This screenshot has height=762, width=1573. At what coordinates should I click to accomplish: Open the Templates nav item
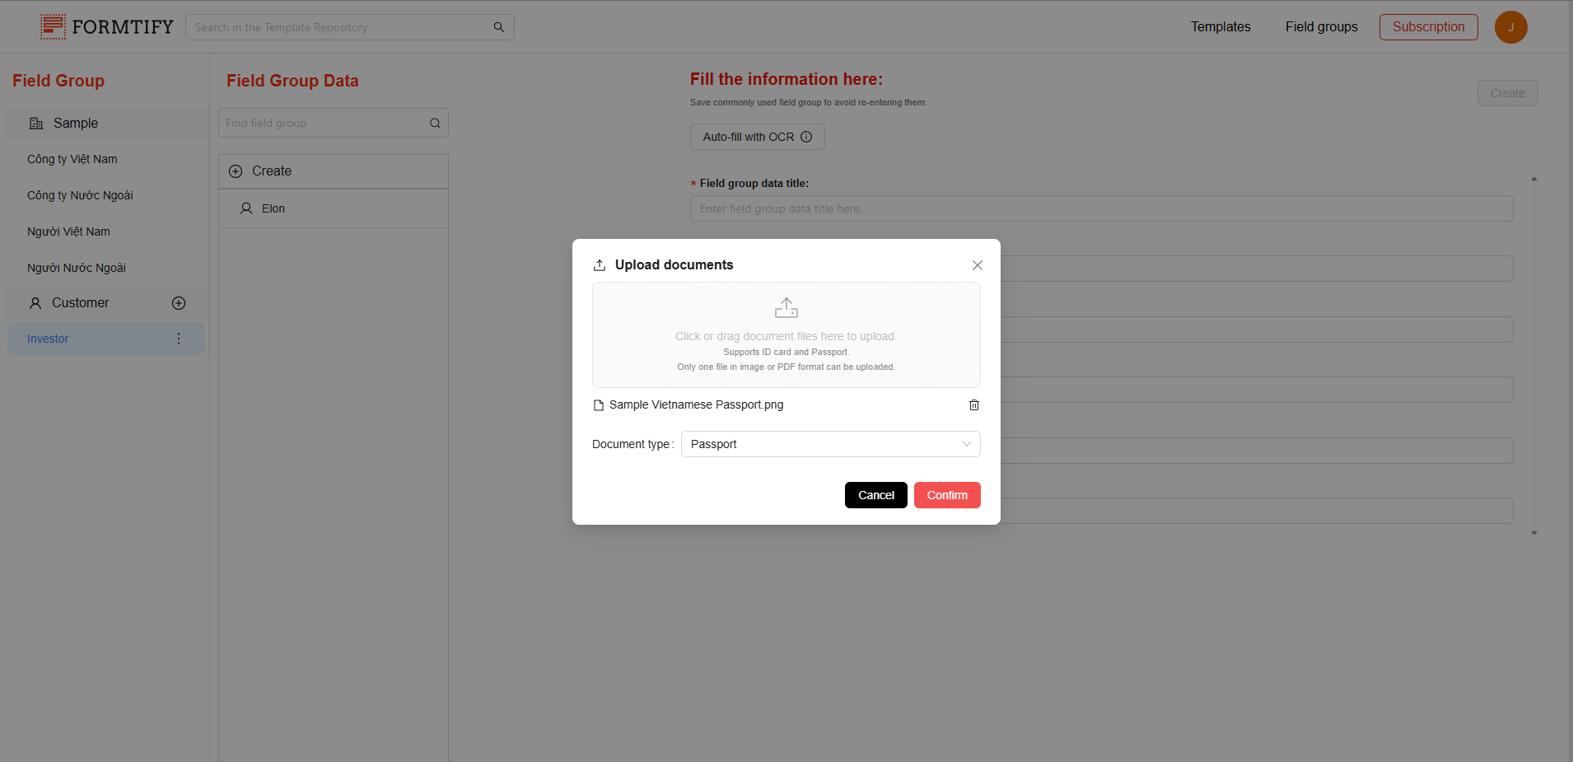(x=1220, y=27)
